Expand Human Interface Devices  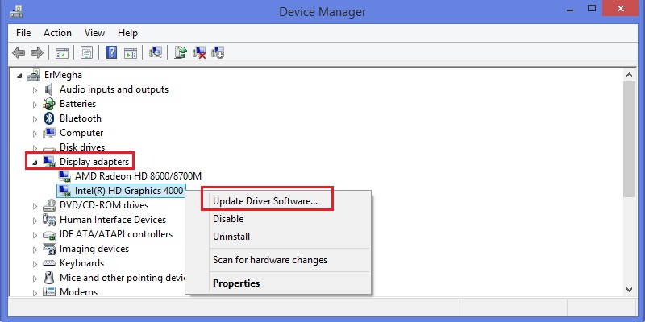35,221
